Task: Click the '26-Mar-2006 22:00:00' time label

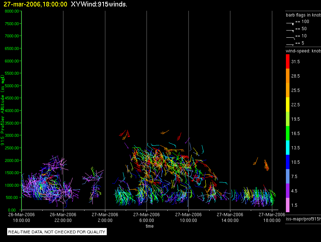Action: coord(63,217)
